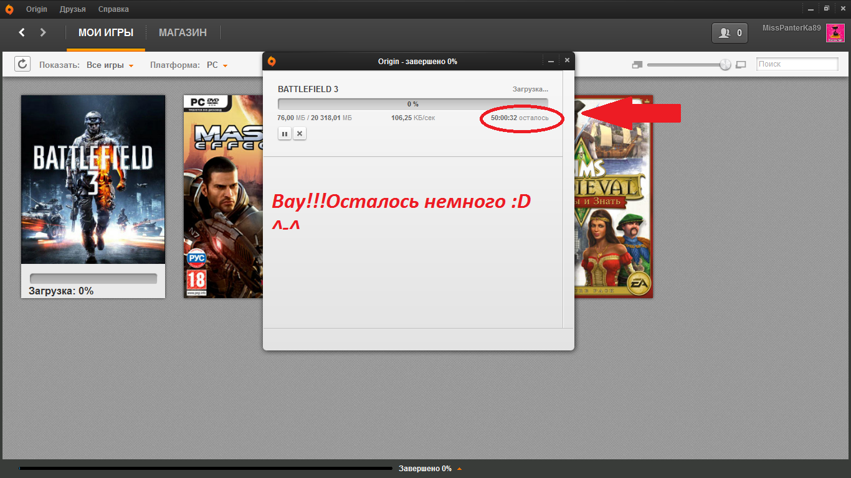This screenshot has width=851, height=478.
Task: Click the Завершено 0% status bar text
Action: pyautogui.click(x=425, y=469)
